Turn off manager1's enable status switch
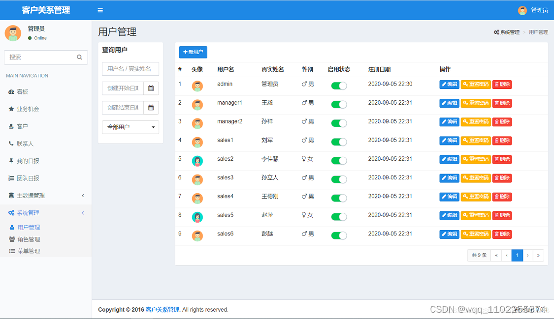Viewport: 554px width, 319px height. (339, 103)
